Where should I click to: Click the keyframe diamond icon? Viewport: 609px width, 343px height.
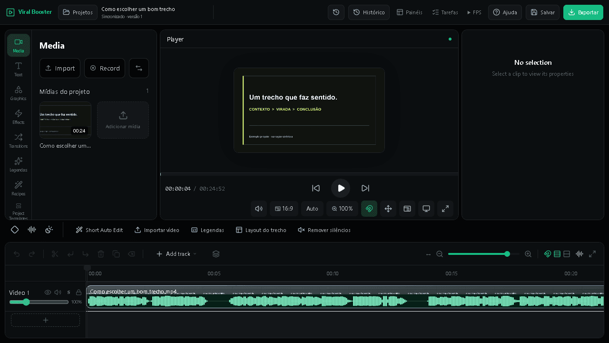point(15,230)
